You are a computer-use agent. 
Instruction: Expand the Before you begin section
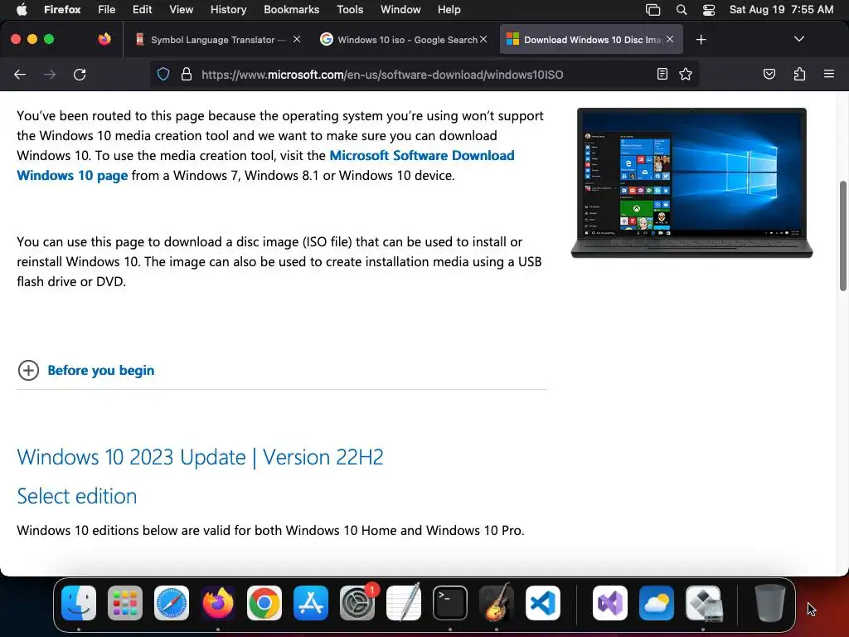(x=28, y=371)
